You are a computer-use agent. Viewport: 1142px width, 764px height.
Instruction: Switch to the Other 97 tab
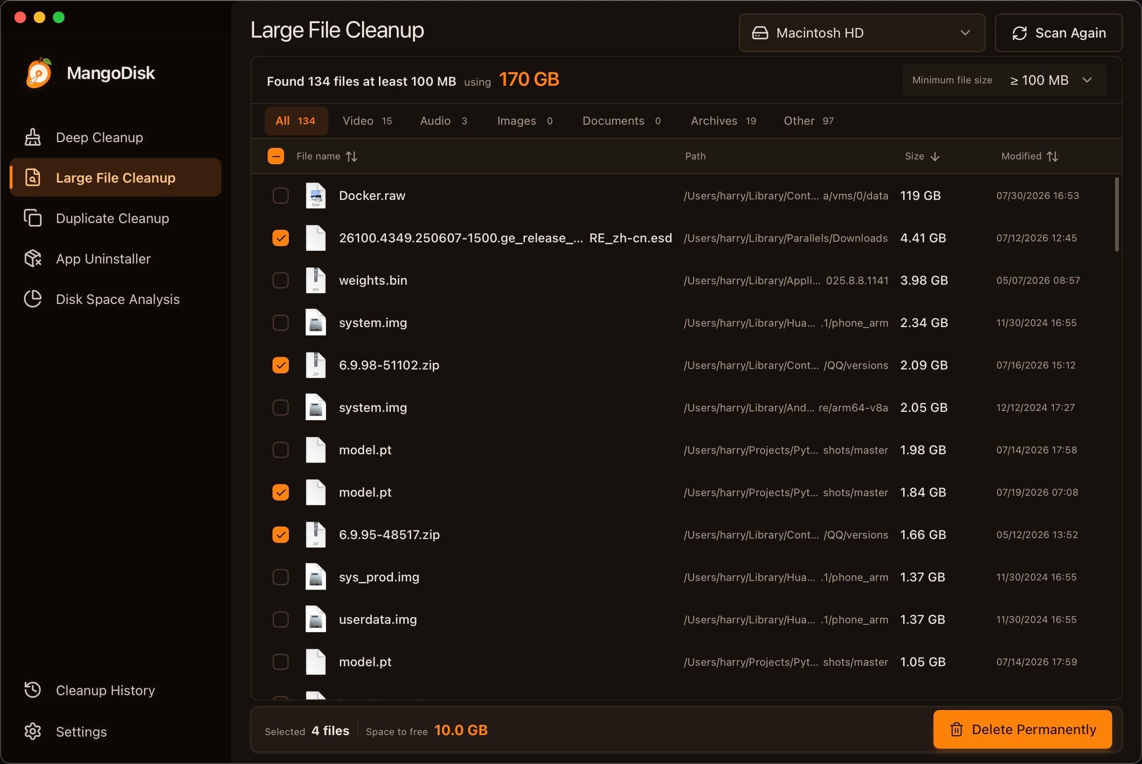808,121
